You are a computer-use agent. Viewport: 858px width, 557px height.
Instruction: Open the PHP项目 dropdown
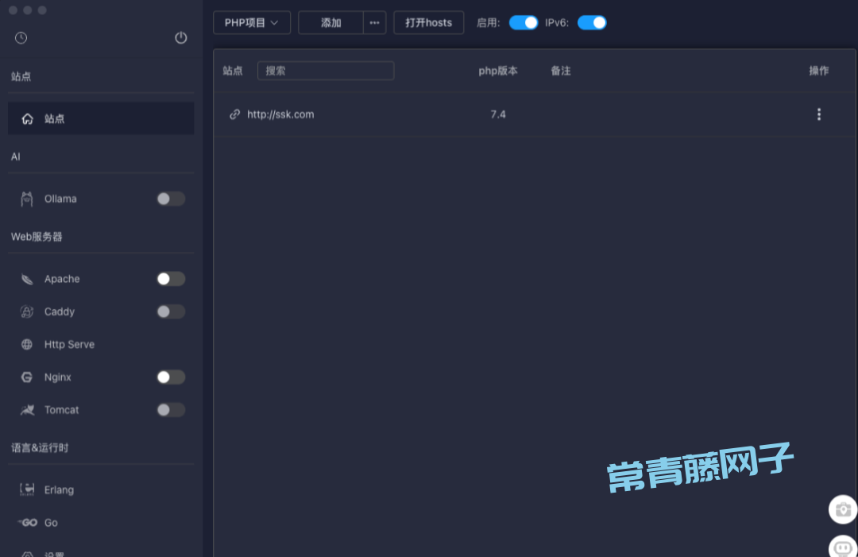(x=251, y=22)
